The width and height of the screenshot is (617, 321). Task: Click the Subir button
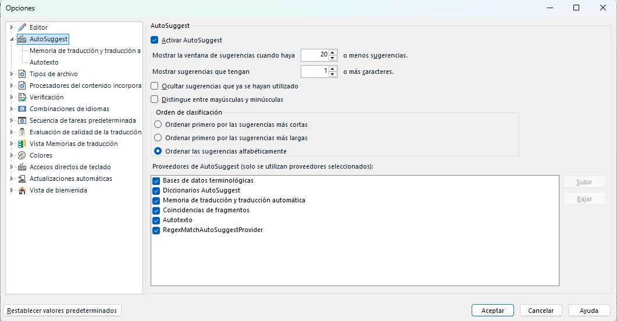(584, 182)
